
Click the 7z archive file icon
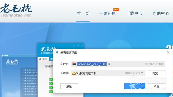(74, 64)
